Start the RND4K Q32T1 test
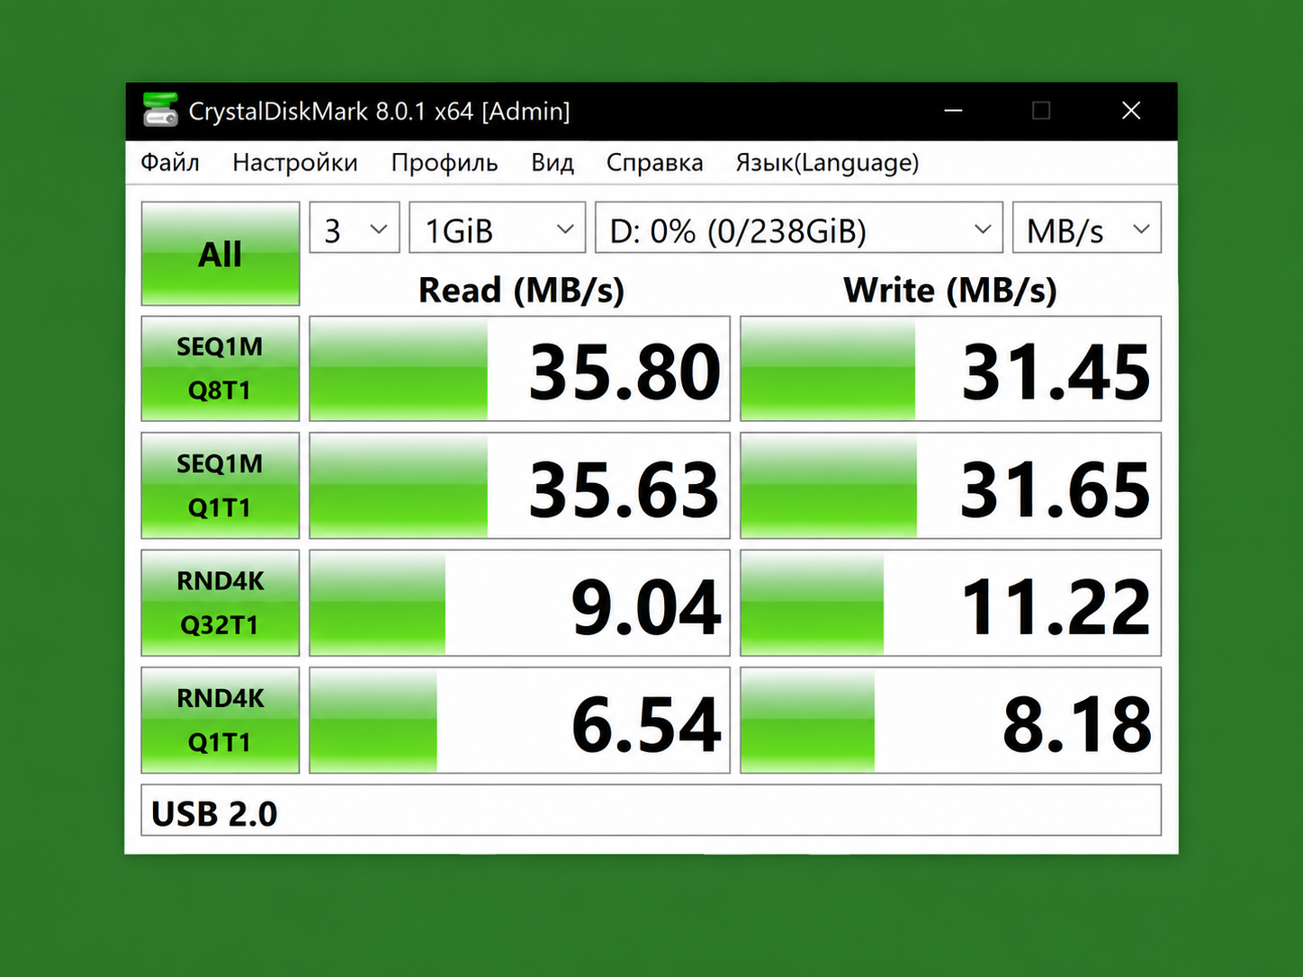The height and width of the screenshot is (977, 1303). pos(220,603)
